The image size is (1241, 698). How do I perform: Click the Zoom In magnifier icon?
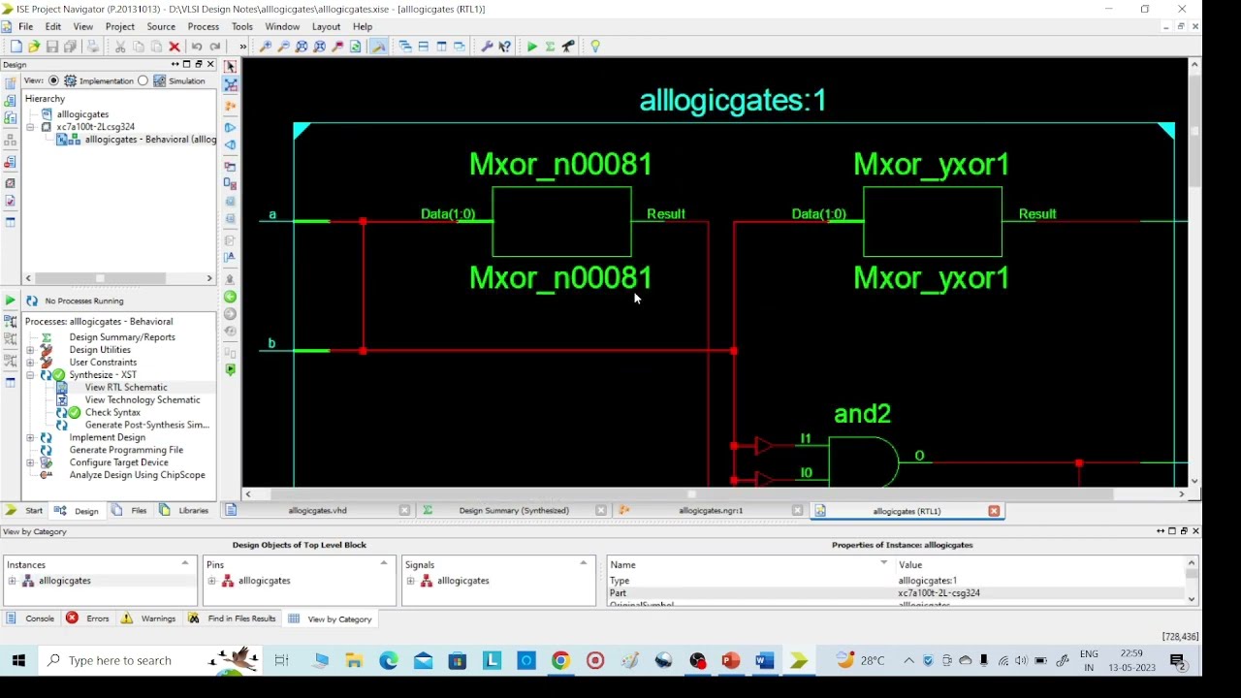266,47
